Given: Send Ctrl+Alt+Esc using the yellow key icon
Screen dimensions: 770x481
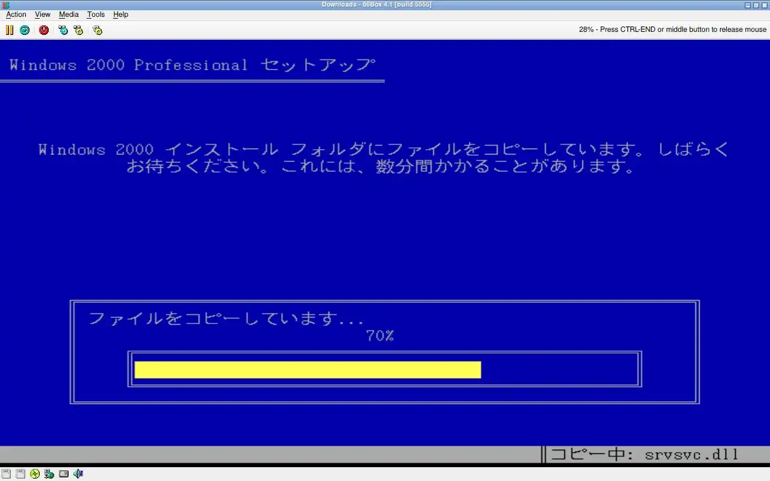Looking at the screenshot, I should [x=78, y=29].
